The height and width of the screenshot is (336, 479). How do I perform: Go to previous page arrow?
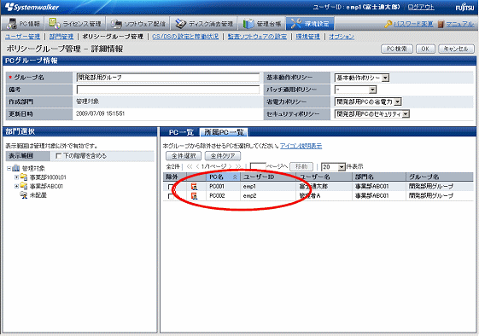[x=197, y=166]
